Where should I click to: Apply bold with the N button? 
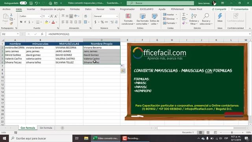(21, 22)
